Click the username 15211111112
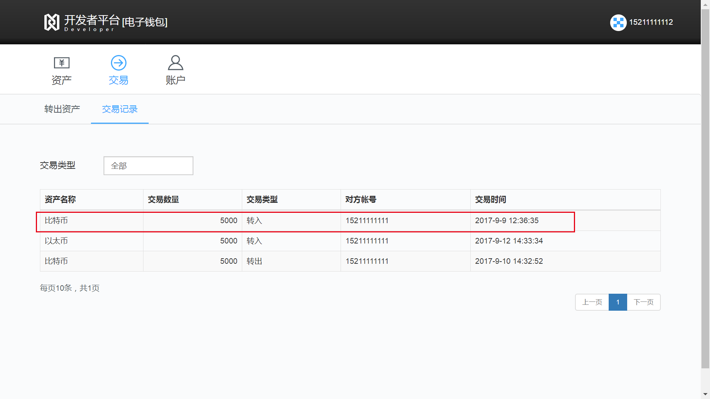The height and width of the screenshot is (399, 710). point(651,22)
